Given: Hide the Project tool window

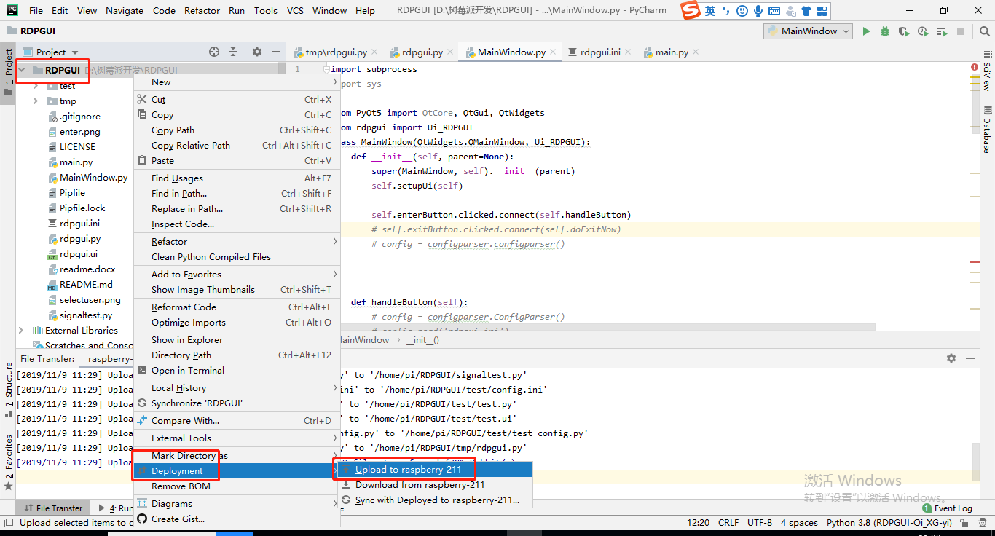Looking at the screenshot, I should point(275,52).
